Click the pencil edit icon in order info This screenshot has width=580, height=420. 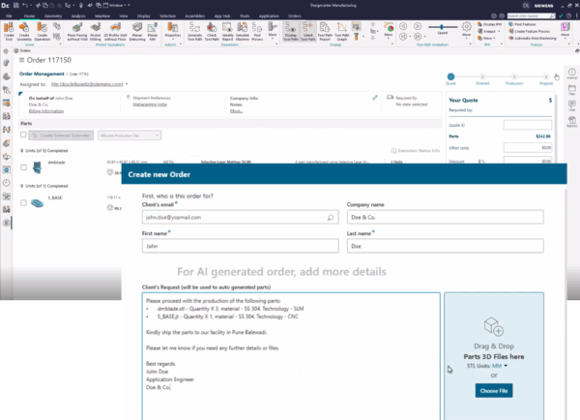(x=376, y=98)
